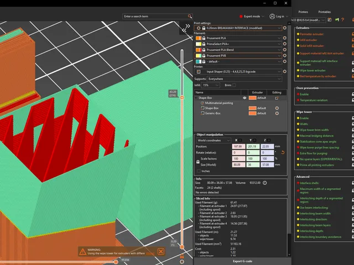354x265 pixels.
Task: Click the orange question mark help icon
Action: [343, 20]
